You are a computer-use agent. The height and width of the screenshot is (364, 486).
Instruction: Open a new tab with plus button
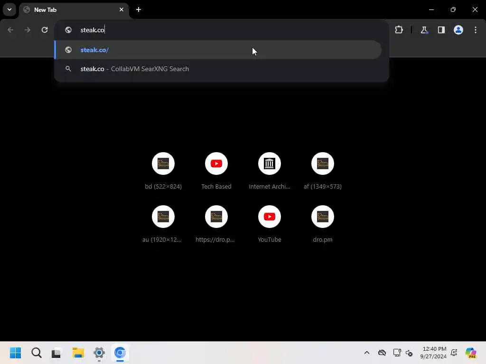click(139, 9)
